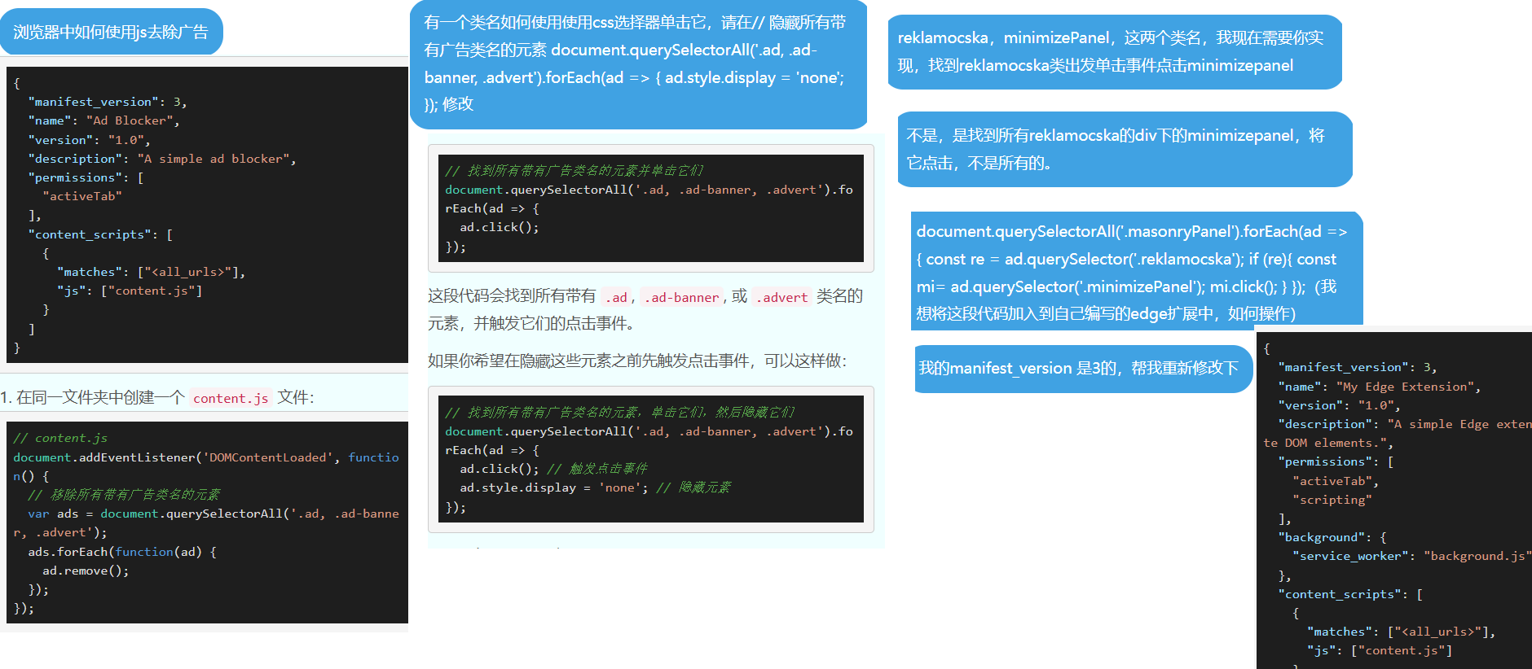The image size is (1532, 669).
Task: Click the '"service_worker": "background.js"' line
Action: (1411, 556)
